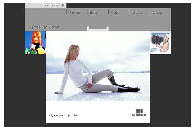Image resolution: width=195 pixels, height=130 pixels.
Task: Click the main Olga Kurylenko photo
Action: click(97, 67)
